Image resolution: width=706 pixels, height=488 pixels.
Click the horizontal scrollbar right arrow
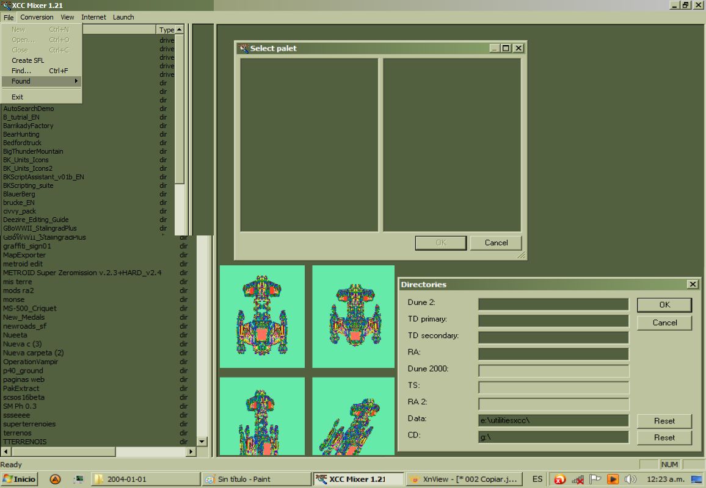pyautogui.click(x=191, y=451)
